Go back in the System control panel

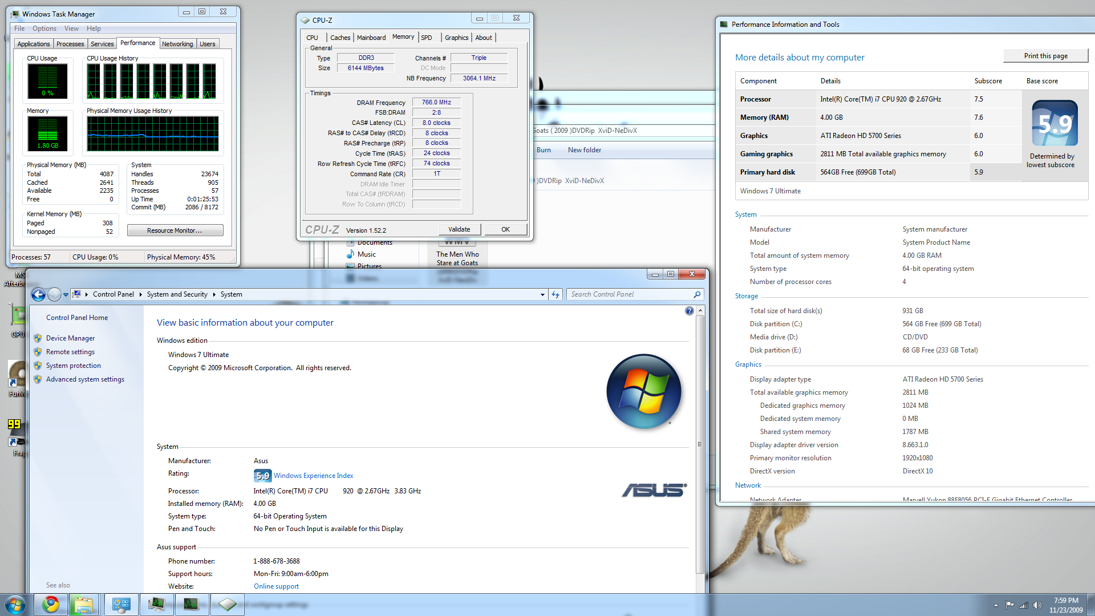point(38,294)
